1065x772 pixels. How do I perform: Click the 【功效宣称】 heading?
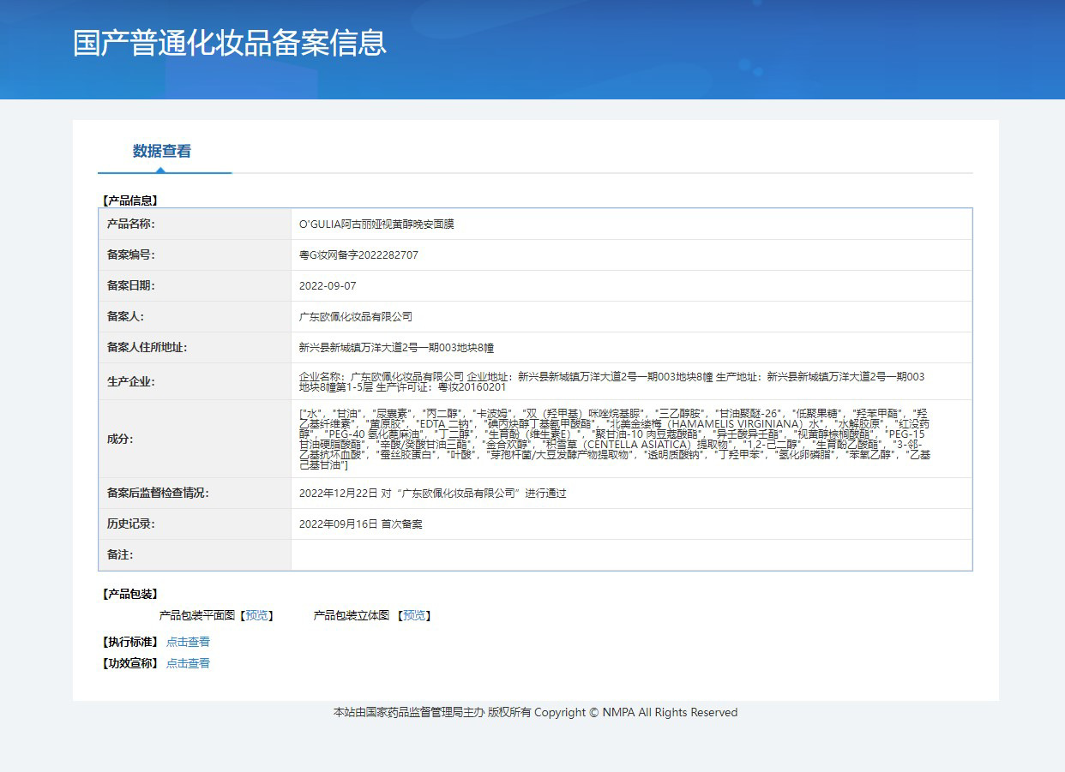pos(129,663)
